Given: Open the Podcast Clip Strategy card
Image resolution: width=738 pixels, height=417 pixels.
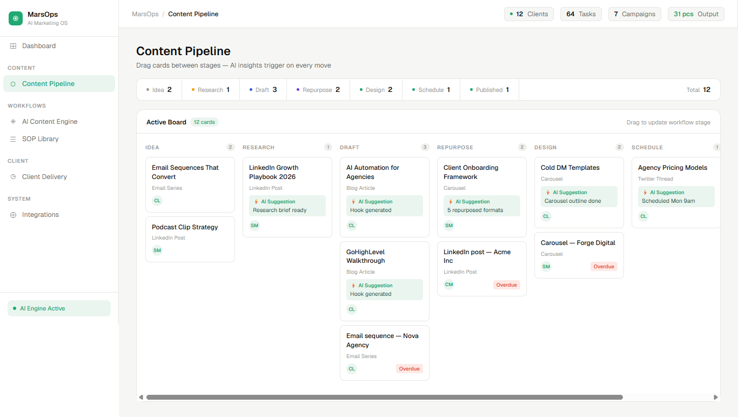Looking at the screenshot, I should pos(190,239).
